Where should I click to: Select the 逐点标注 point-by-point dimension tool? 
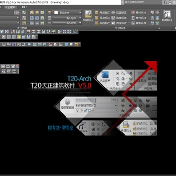(102, 18)
